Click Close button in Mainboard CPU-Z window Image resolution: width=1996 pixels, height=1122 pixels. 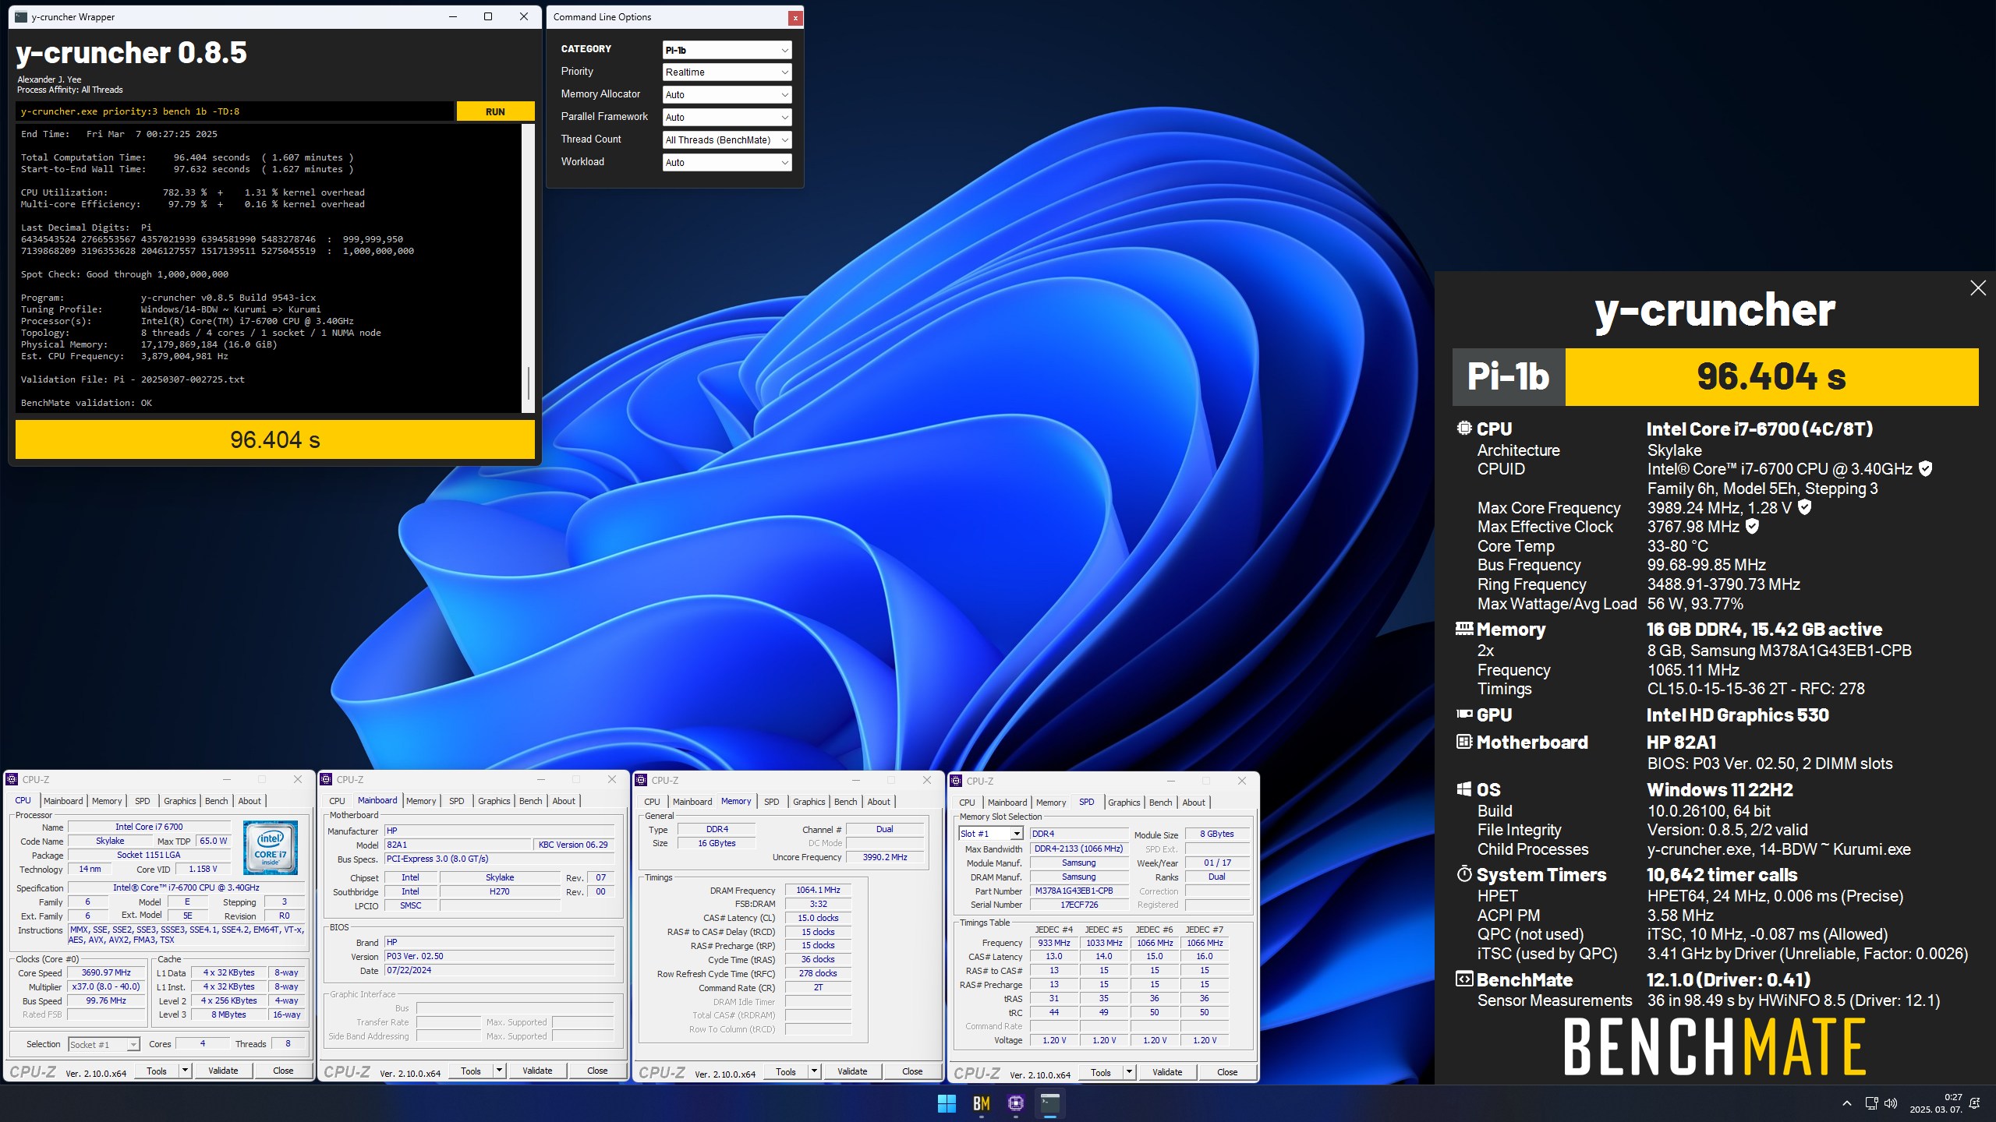click(597, 1071)
